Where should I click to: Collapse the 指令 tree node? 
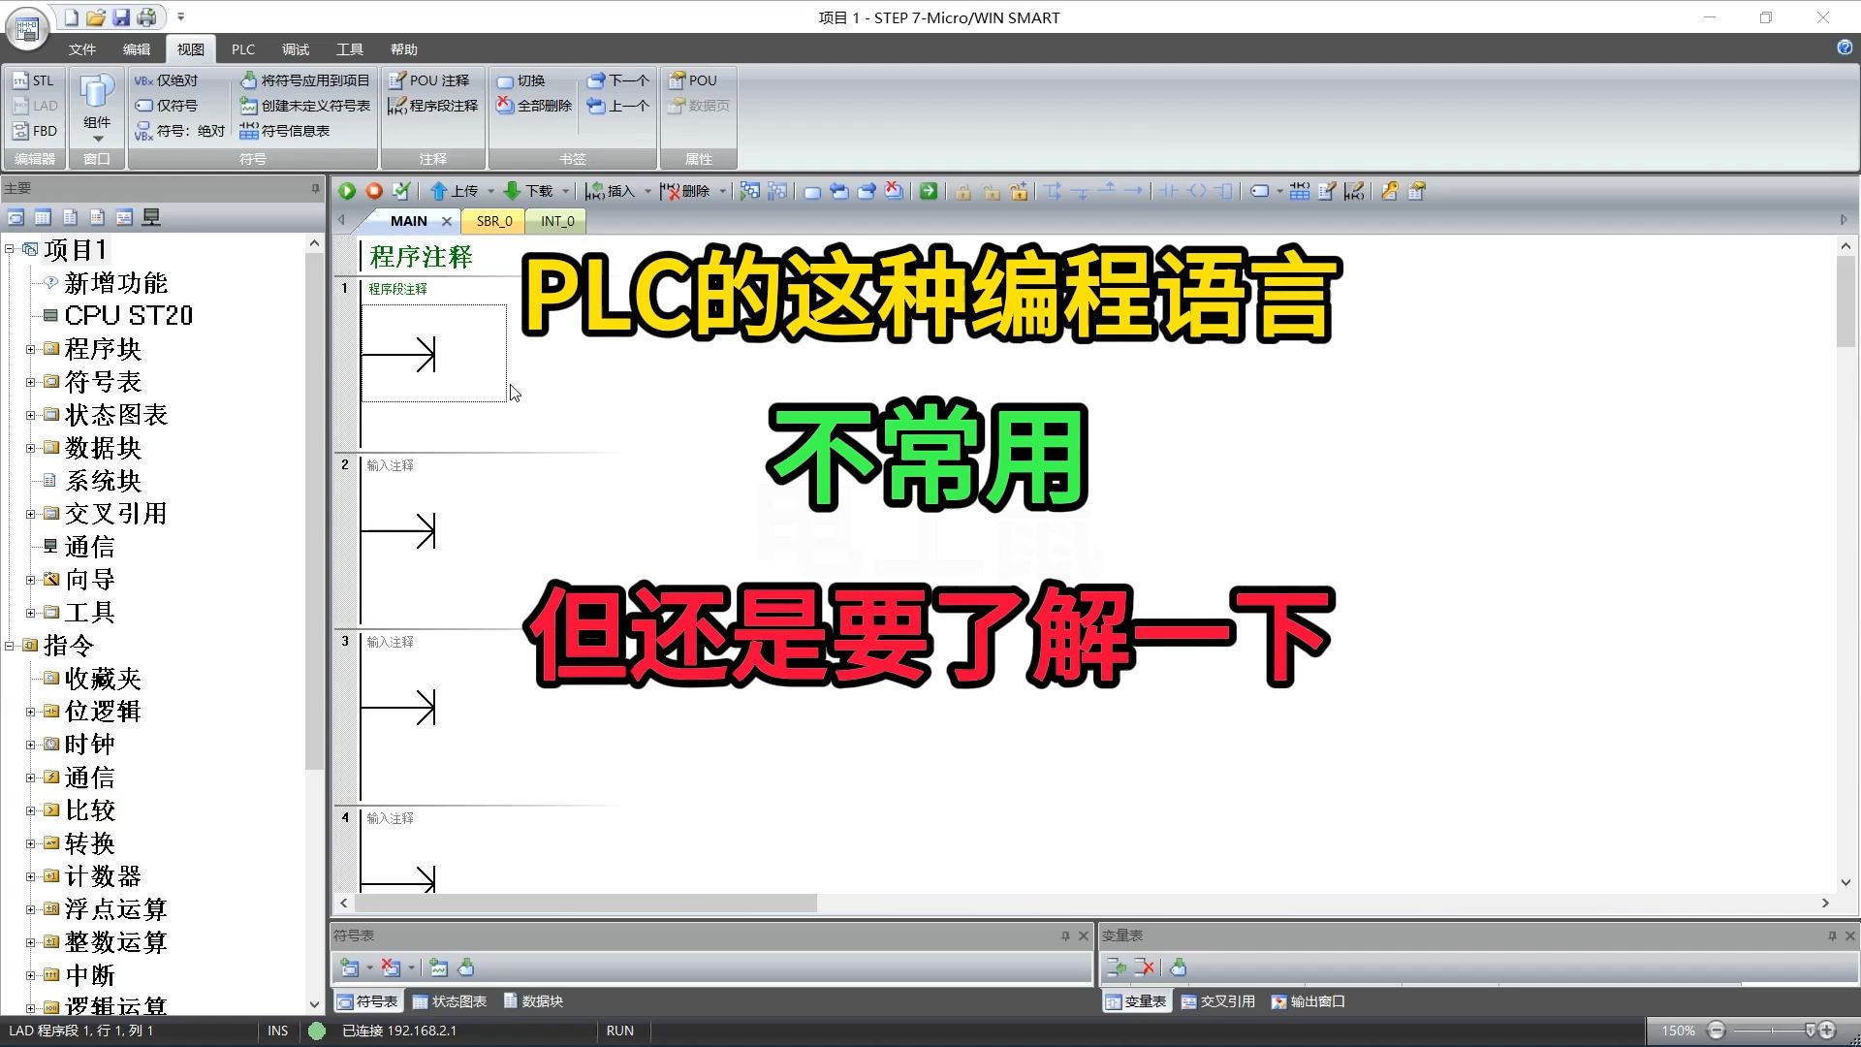click(x=9, y=646)
